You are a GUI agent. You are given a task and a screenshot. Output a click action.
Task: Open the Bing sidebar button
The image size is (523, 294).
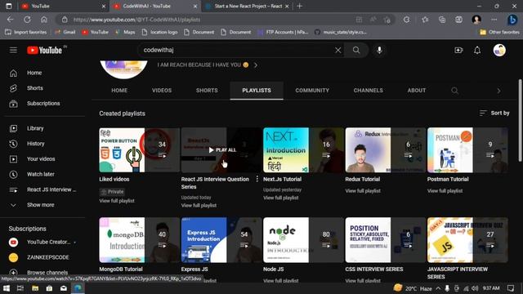512,20
